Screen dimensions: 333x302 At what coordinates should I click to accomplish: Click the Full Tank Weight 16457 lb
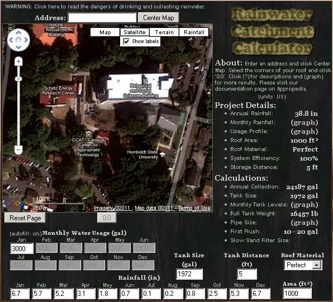pos(304,214)
